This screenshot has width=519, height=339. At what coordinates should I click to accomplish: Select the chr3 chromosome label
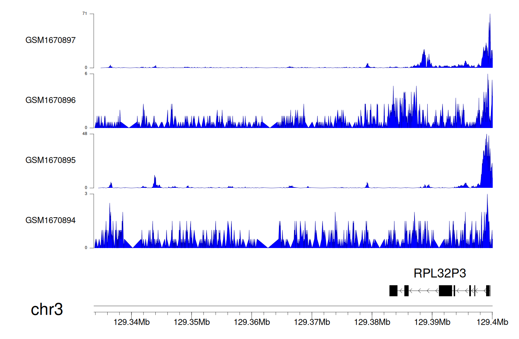47,309
